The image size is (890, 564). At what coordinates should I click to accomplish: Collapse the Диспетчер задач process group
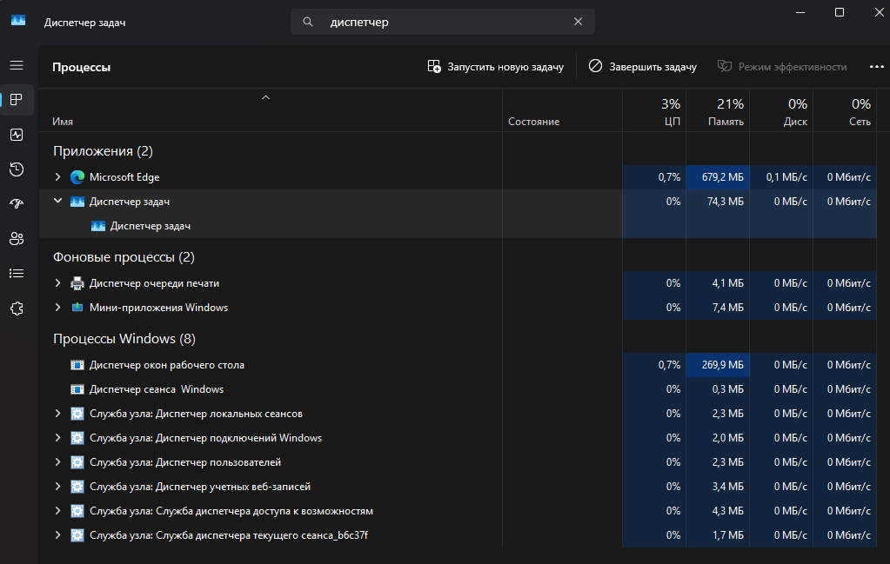click(58, 201)
